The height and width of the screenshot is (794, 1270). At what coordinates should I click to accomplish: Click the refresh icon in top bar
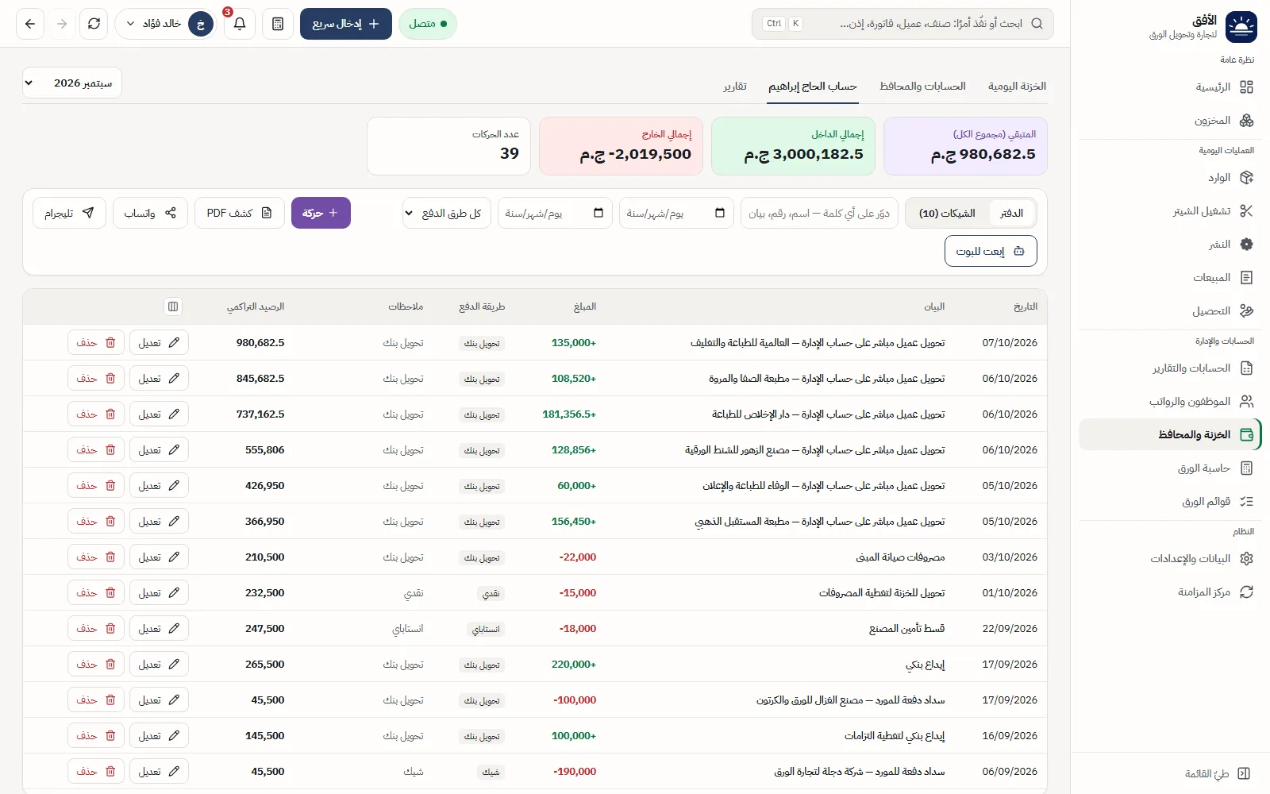(x=94, y=24)
